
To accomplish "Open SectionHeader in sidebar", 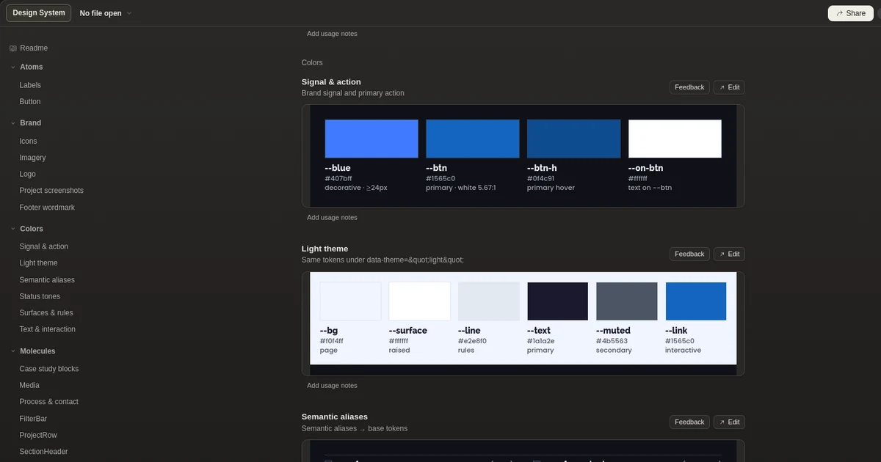I will click(43, 452).
